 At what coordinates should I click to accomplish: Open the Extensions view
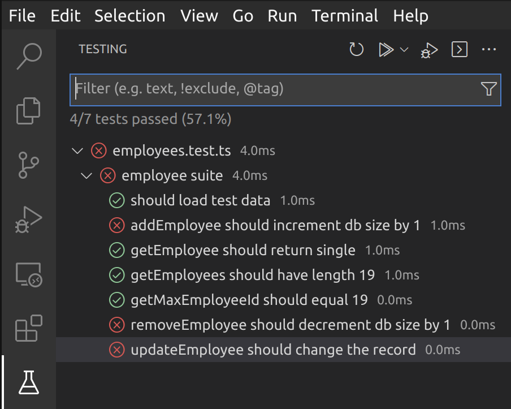pos(29,328)
